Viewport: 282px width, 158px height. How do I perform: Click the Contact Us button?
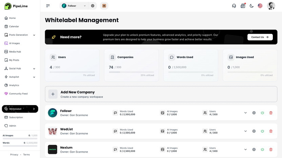pos(260,37)
